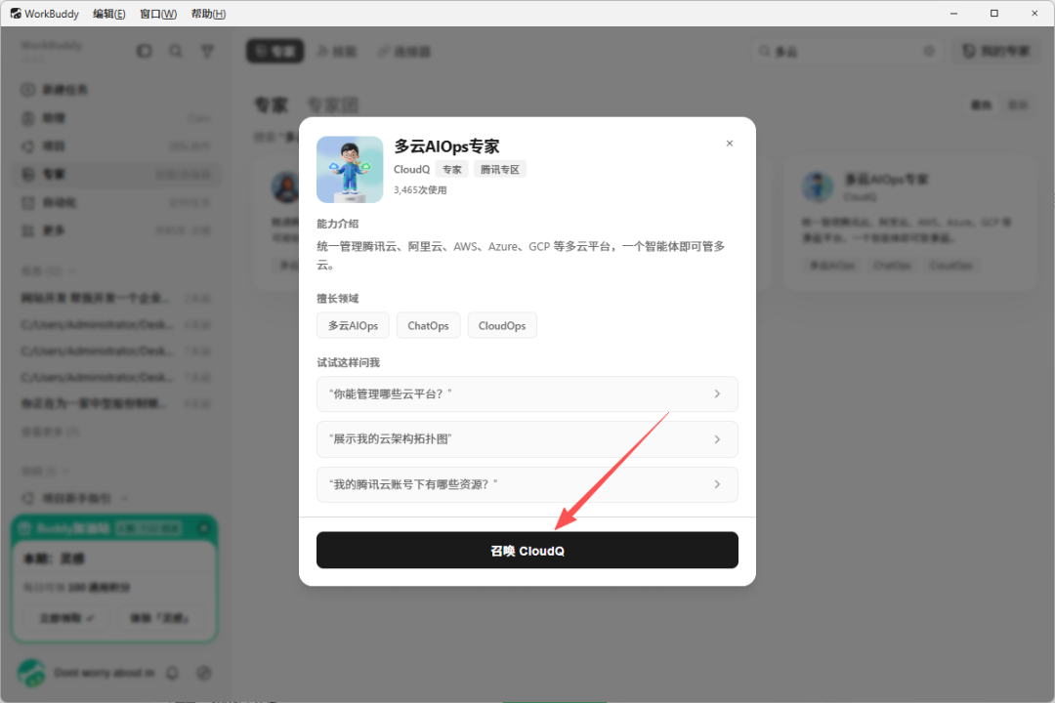Switch to the 专家团 heading tab
The width and height of the screenshot is (1055, 703).
(332, 104)
